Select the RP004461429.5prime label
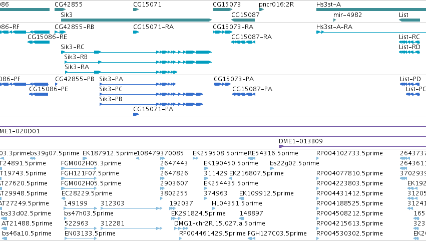This screenshot has width=426, height=241. click(212, 233)
